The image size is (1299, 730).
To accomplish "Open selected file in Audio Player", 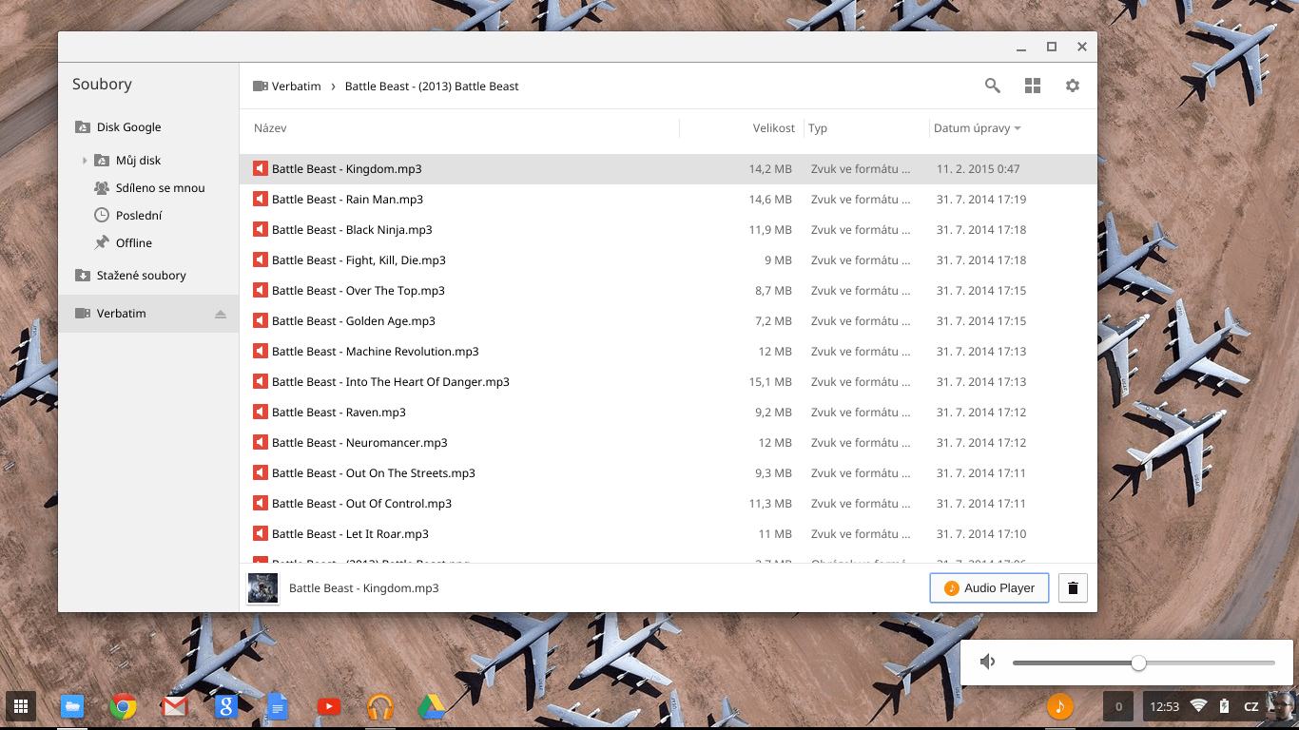I will point(989,588).
